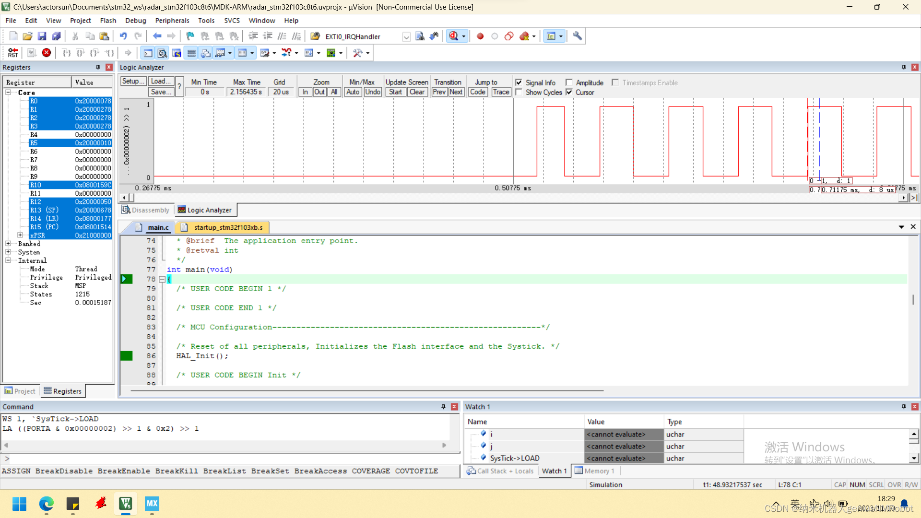Image resolution: width=921 pixels, height=518 pixels.
Task: Open the Memory Window icon
Action: (x=243, y=53)
